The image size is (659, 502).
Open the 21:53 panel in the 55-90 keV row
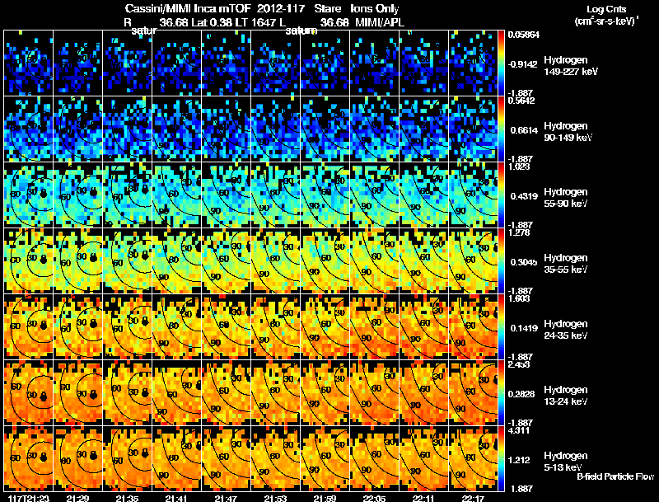pyautogui.click(x=276, y=195)
